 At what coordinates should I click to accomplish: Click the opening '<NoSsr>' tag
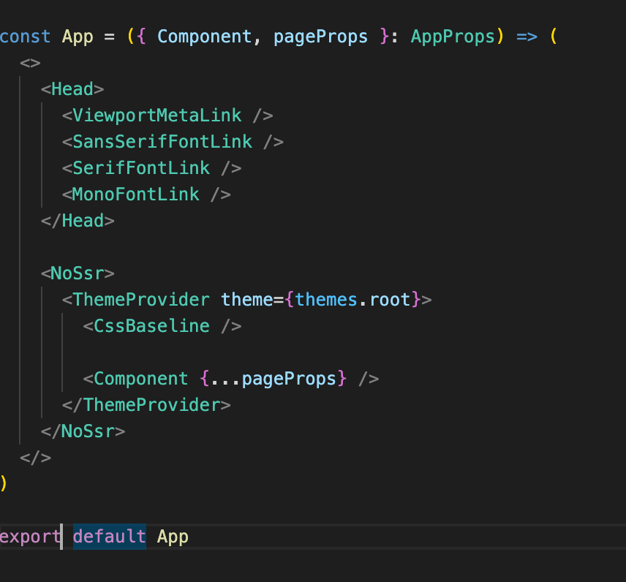pyautogui.click(x=78, y=273)
